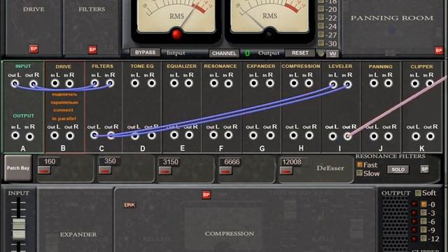448x252 pixels.
Task: Click the Expander Out L jack
Action: [x=253, y=135]
